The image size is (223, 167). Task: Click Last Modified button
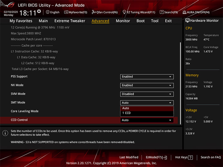pyautogui.click(x=129, y=157)
